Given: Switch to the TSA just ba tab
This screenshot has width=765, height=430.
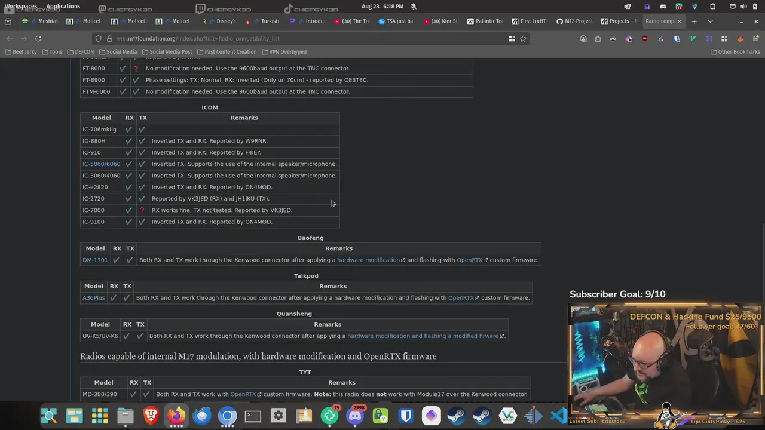Looking at the screenshot, I should click(x=396, y=21).
